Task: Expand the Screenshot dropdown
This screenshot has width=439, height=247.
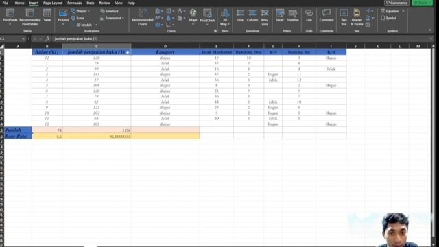Action: (x=123, y=18)
